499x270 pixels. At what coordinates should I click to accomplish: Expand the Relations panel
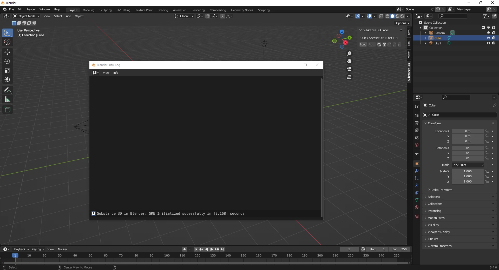[459, 197]
